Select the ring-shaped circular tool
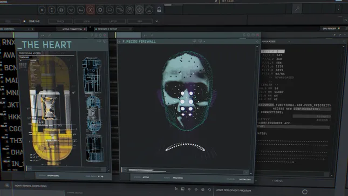The height and width of the screenshot is (196, 348). [100, 10]
